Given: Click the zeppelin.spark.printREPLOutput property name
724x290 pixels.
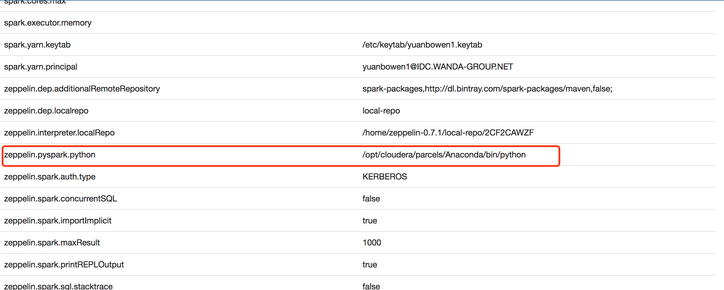Looking at the screenshot, I should coord(64,265).
